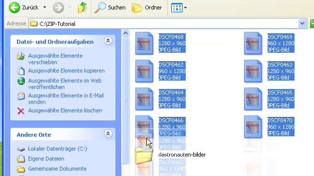Click the sidebar scroll-up arrow
314x176 pixels.
pos(126,33)
